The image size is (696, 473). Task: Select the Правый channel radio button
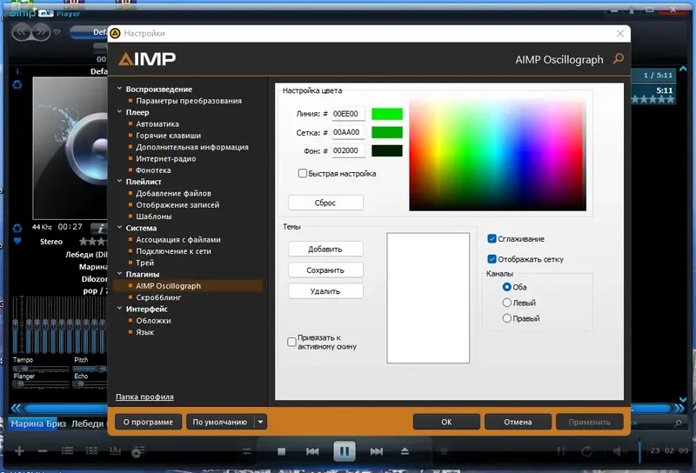pyautogui.click(x=506, y=318)
